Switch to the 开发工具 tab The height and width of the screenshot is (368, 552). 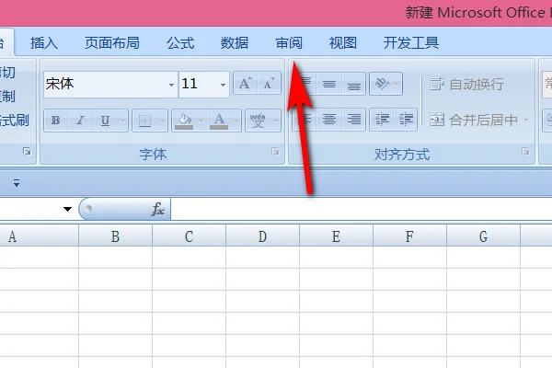411,43
